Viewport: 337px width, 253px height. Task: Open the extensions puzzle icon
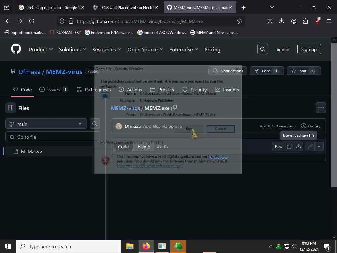(305, 21)
